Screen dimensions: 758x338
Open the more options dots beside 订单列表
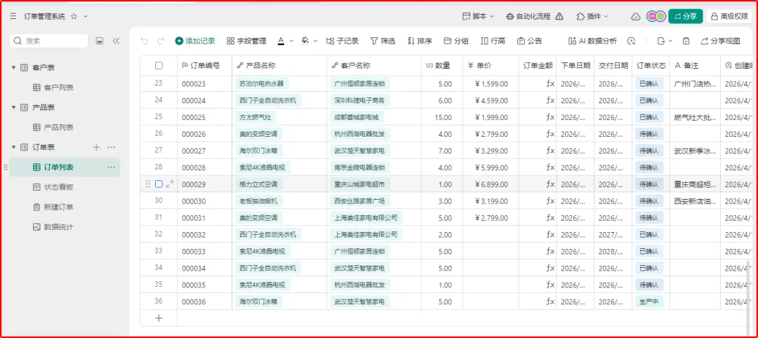[111, 167]
